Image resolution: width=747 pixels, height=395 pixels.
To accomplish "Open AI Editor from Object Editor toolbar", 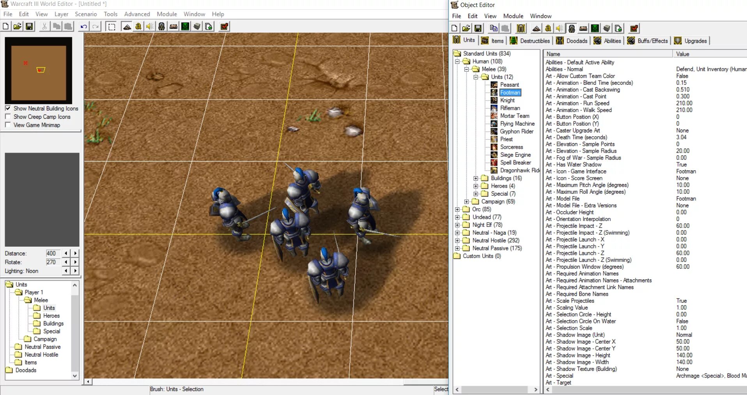I will 595,28.
